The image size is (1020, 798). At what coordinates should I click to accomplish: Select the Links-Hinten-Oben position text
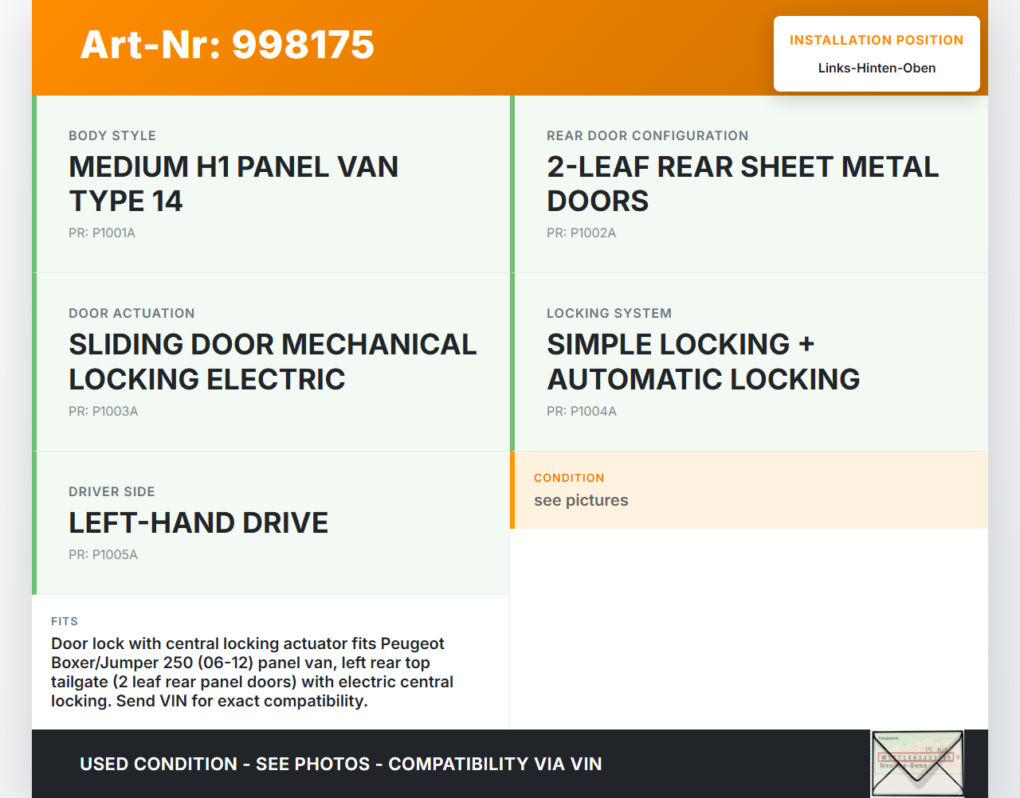point(877,68)
